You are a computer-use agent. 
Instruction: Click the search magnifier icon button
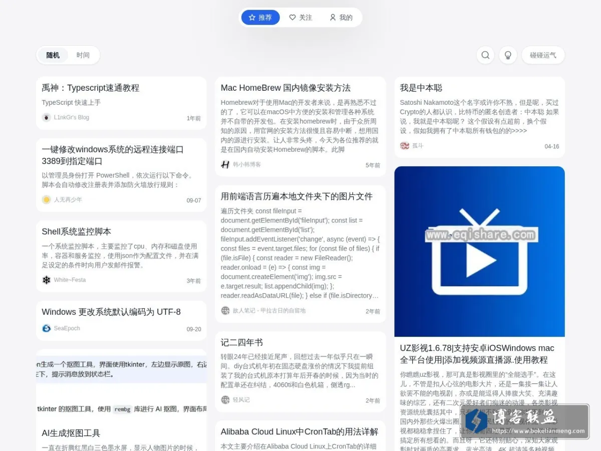[x=485, y=55]
